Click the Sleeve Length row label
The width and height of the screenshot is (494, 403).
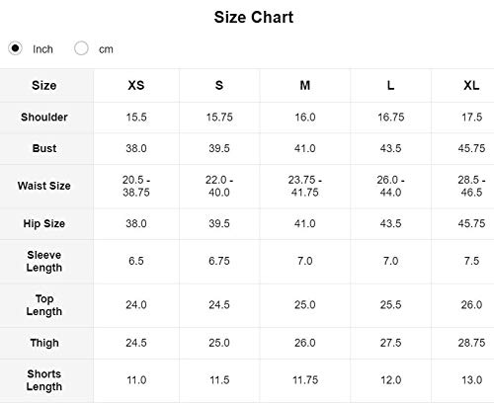pyautogui.click(x=44, y=261)
